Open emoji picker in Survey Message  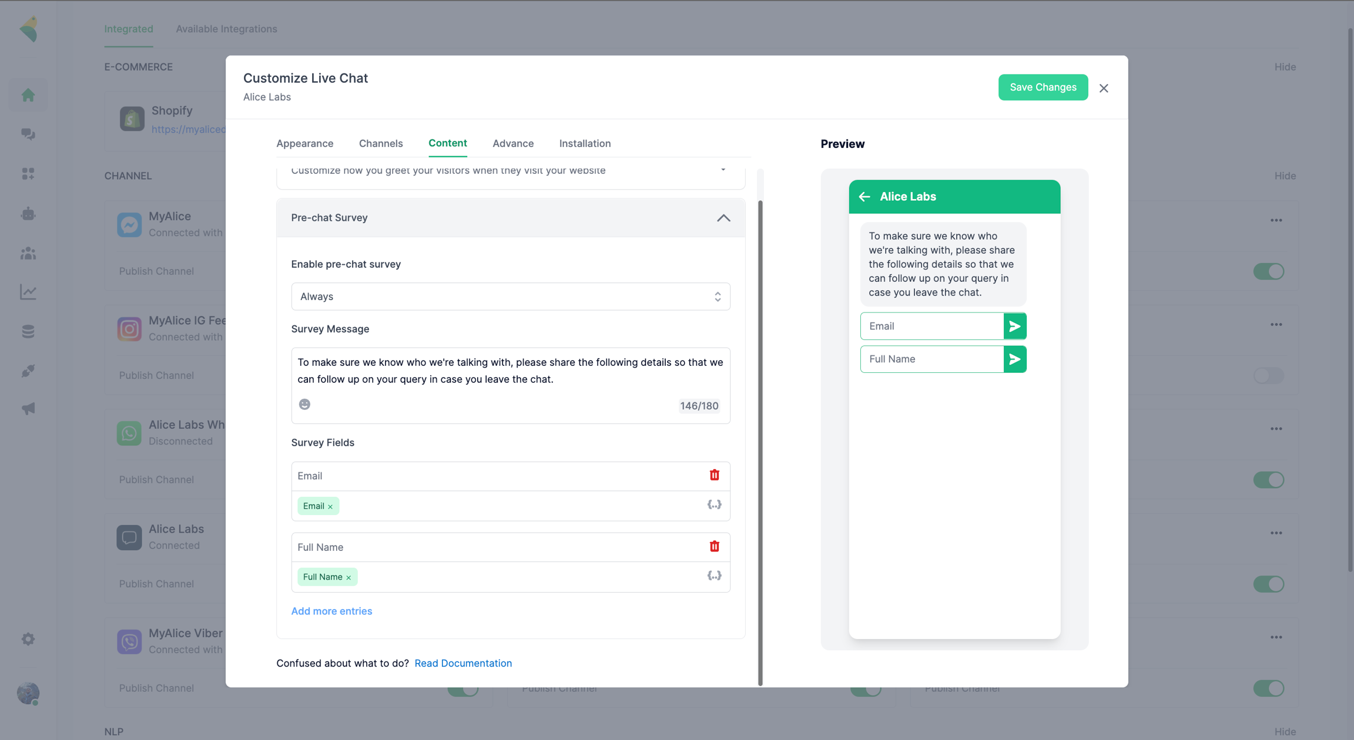(x=304, y=405)
